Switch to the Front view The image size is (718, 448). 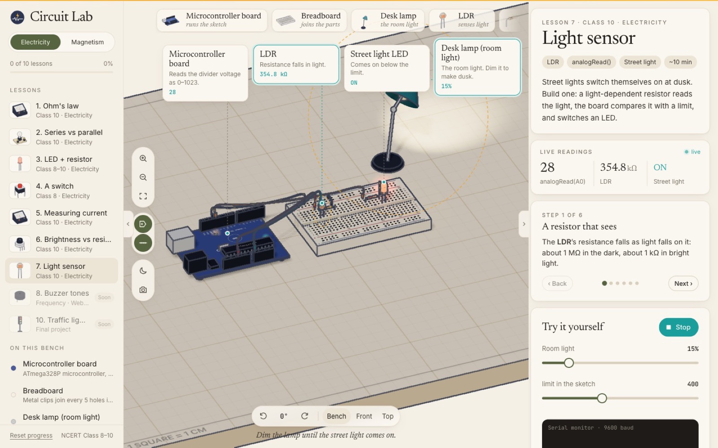coord(364,416)
